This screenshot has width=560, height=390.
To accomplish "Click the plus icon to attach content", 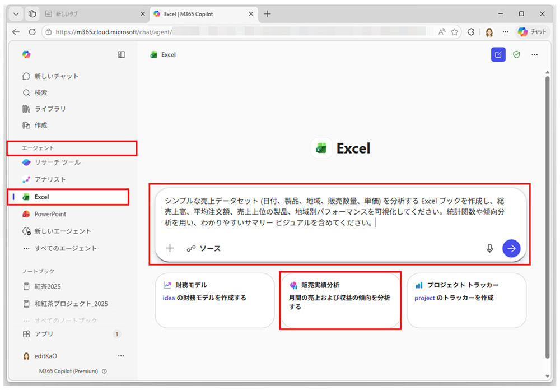I will [x=170, y=248].
